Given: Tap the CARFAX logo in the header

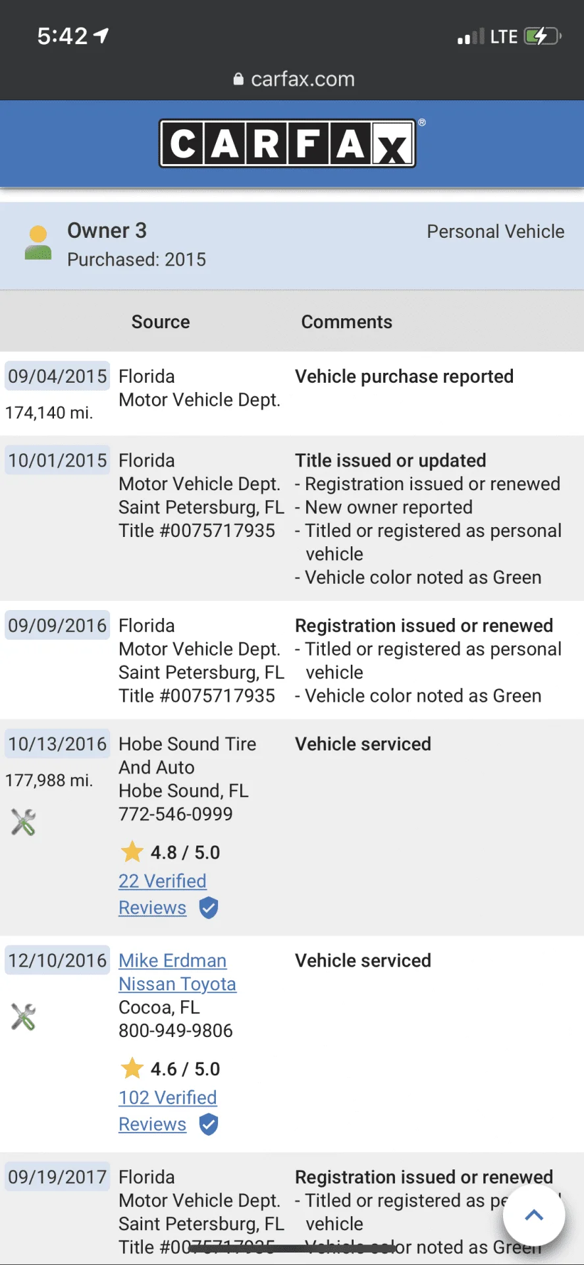Looking at the screenshot, I should (288, 143).
